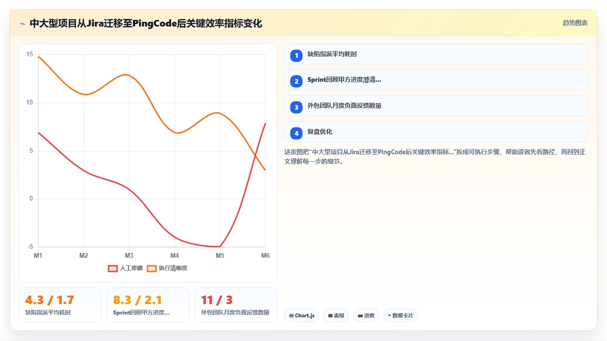
Task: Click the number 4 step badge
Action: click(296, 133)
